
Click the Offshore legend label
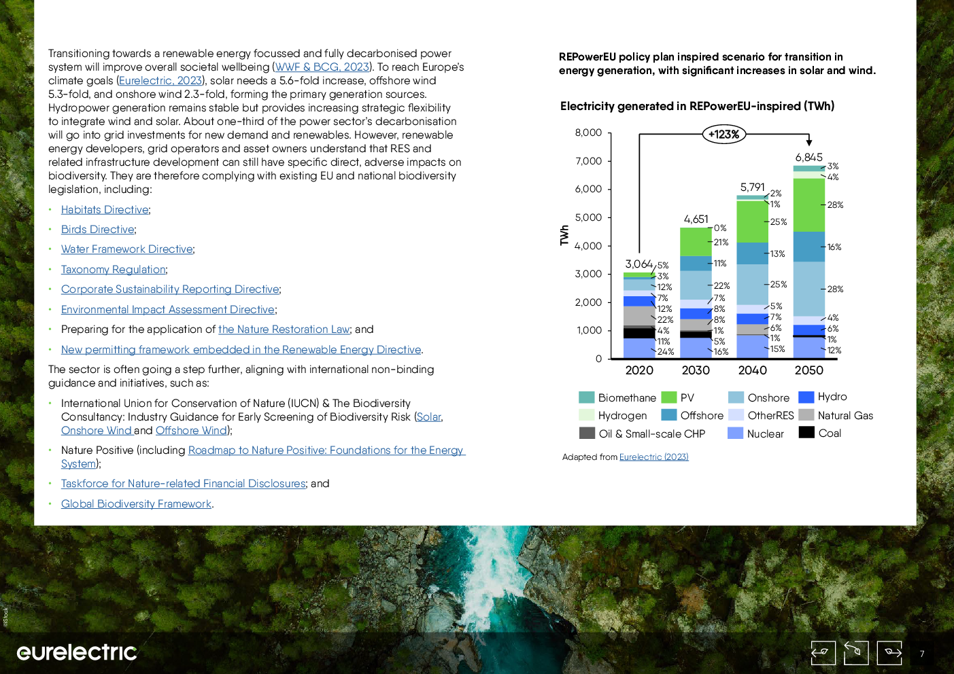point(702,416)
